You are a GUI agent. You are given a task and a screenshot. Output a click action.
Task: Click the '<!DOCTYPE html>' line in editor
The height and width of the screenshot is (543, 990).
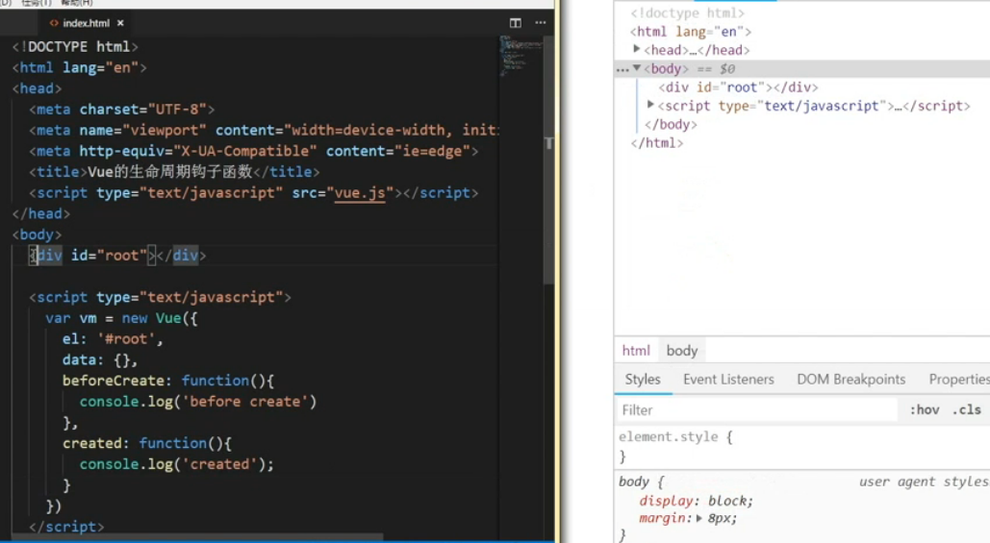point(75,47)
